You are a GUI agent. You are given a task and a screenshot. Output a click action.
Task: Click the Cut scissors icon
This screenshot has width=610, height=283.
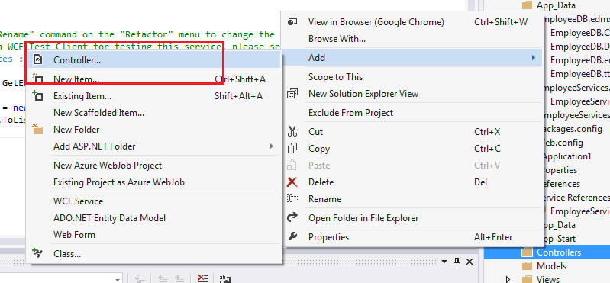tap(292, 131)
